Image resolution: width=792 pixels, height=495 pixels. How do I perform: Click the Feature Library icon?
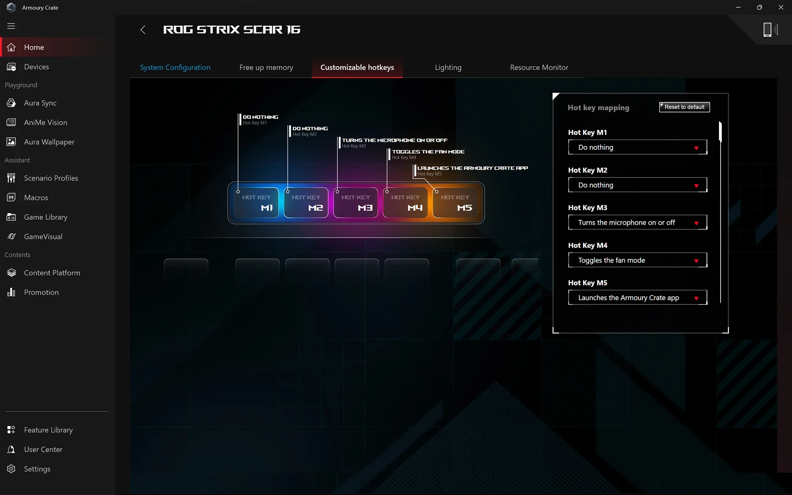11,430
